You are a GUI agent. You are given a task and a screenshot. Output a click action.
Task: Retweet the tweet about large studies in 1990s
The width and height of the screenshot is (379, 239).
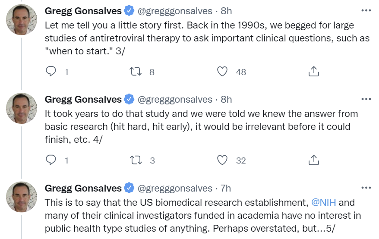coord(136,72)
